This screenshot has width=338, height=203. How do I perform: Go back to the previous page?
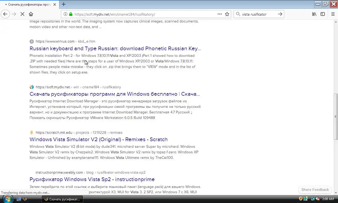(x=5, y=14)
